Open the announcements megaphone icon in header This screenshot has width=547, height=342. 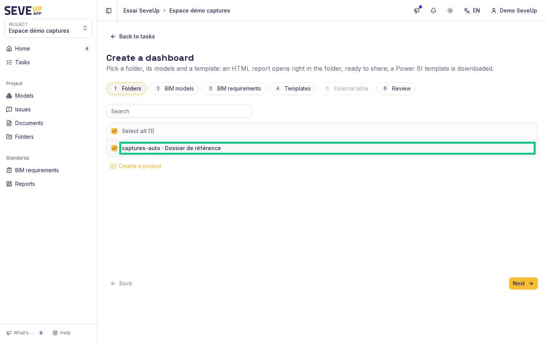coord(417,11)
